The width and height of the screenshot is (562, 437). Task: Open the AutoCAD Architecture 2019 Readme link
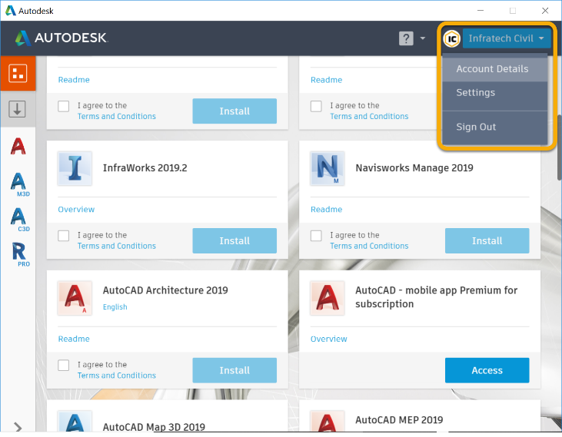tap(74, 339)
